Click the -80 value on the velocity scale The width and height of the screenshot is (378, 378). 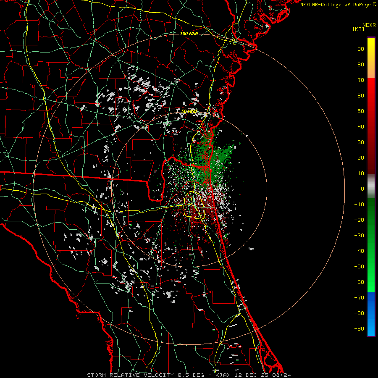[359, 313]
